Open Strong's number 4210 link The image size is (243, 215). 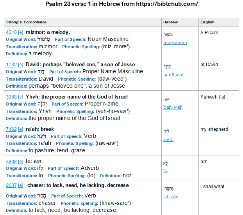pos(11,32)
